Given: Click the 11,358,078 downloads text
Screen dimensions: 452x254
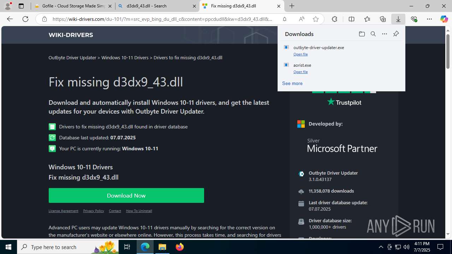Looking at the screenshot, I should click(x=331, y=191).
